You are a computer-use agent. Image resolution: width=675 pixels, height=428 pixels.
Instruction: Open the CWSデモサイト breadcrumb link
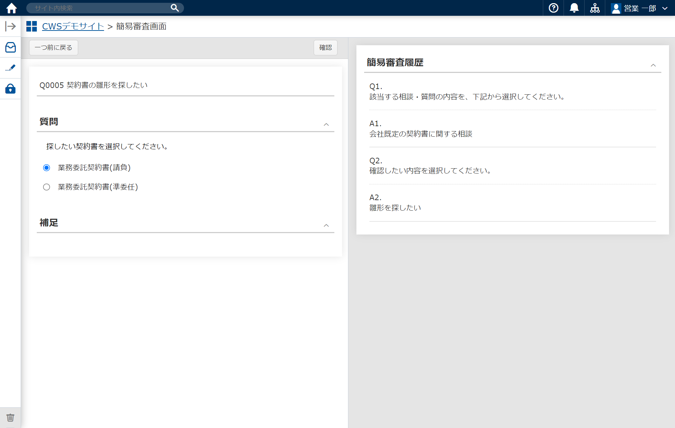(73, 26)
